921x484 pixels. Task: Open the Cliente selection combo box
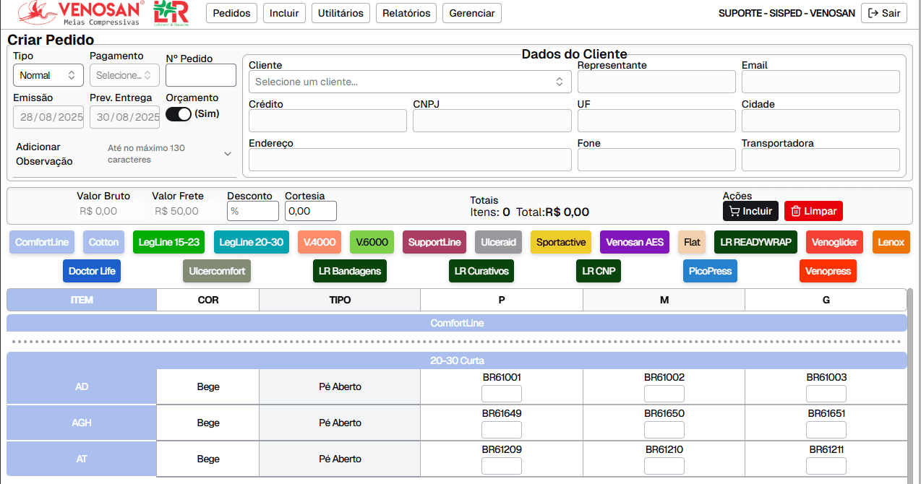point(409,82)
